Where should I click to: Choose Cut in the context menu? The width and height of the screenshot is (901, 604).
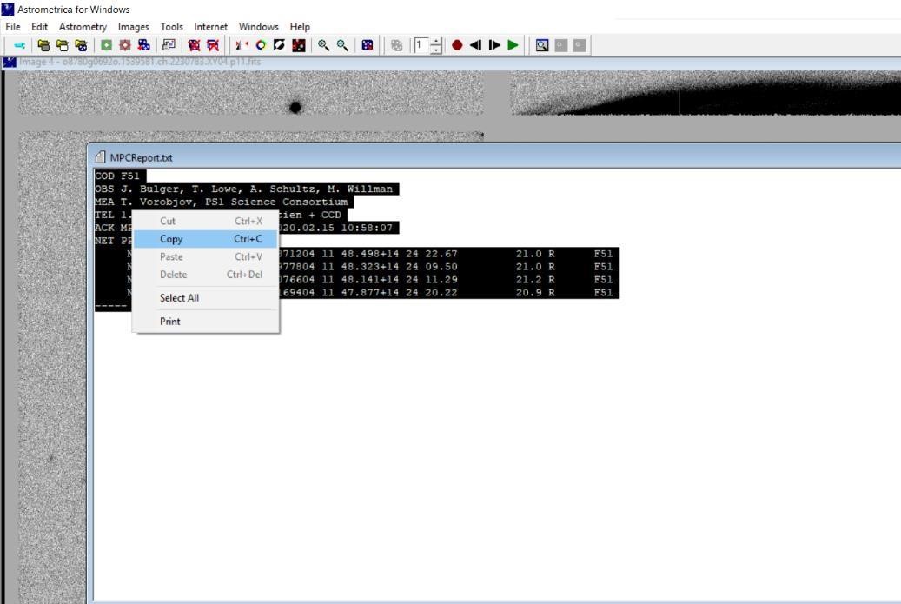point(206,222)
